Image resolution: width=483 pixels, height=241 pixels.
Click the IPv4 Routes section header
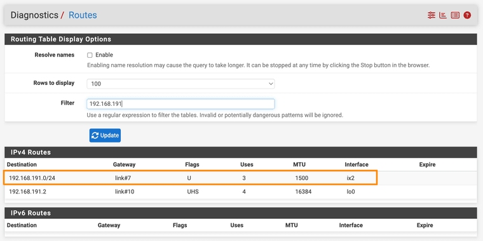pos(241,152)
